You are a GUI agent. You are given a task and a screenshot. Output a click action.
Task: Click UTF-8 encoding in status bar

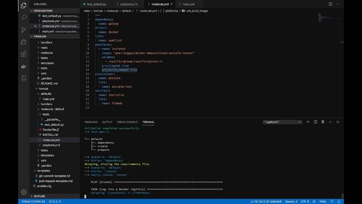click(305, 202)
